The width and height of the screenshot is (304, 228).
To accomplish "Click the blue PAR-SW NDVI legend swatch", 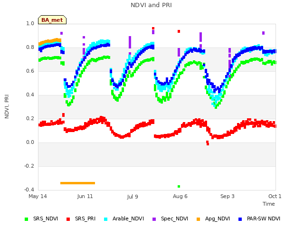I will pos(240,219).
